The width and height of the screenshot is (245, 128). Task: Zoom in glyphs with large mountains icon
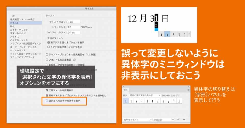tap(184, 120)
